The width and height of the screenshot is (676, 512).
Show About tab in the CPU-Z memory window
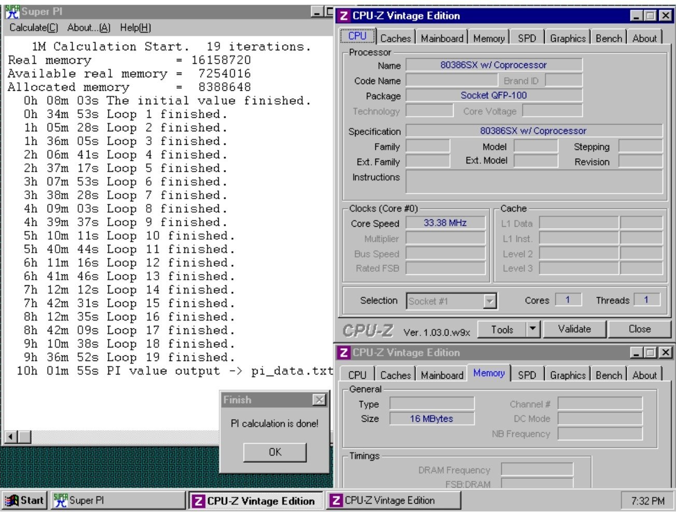click(x=644, y=375)
